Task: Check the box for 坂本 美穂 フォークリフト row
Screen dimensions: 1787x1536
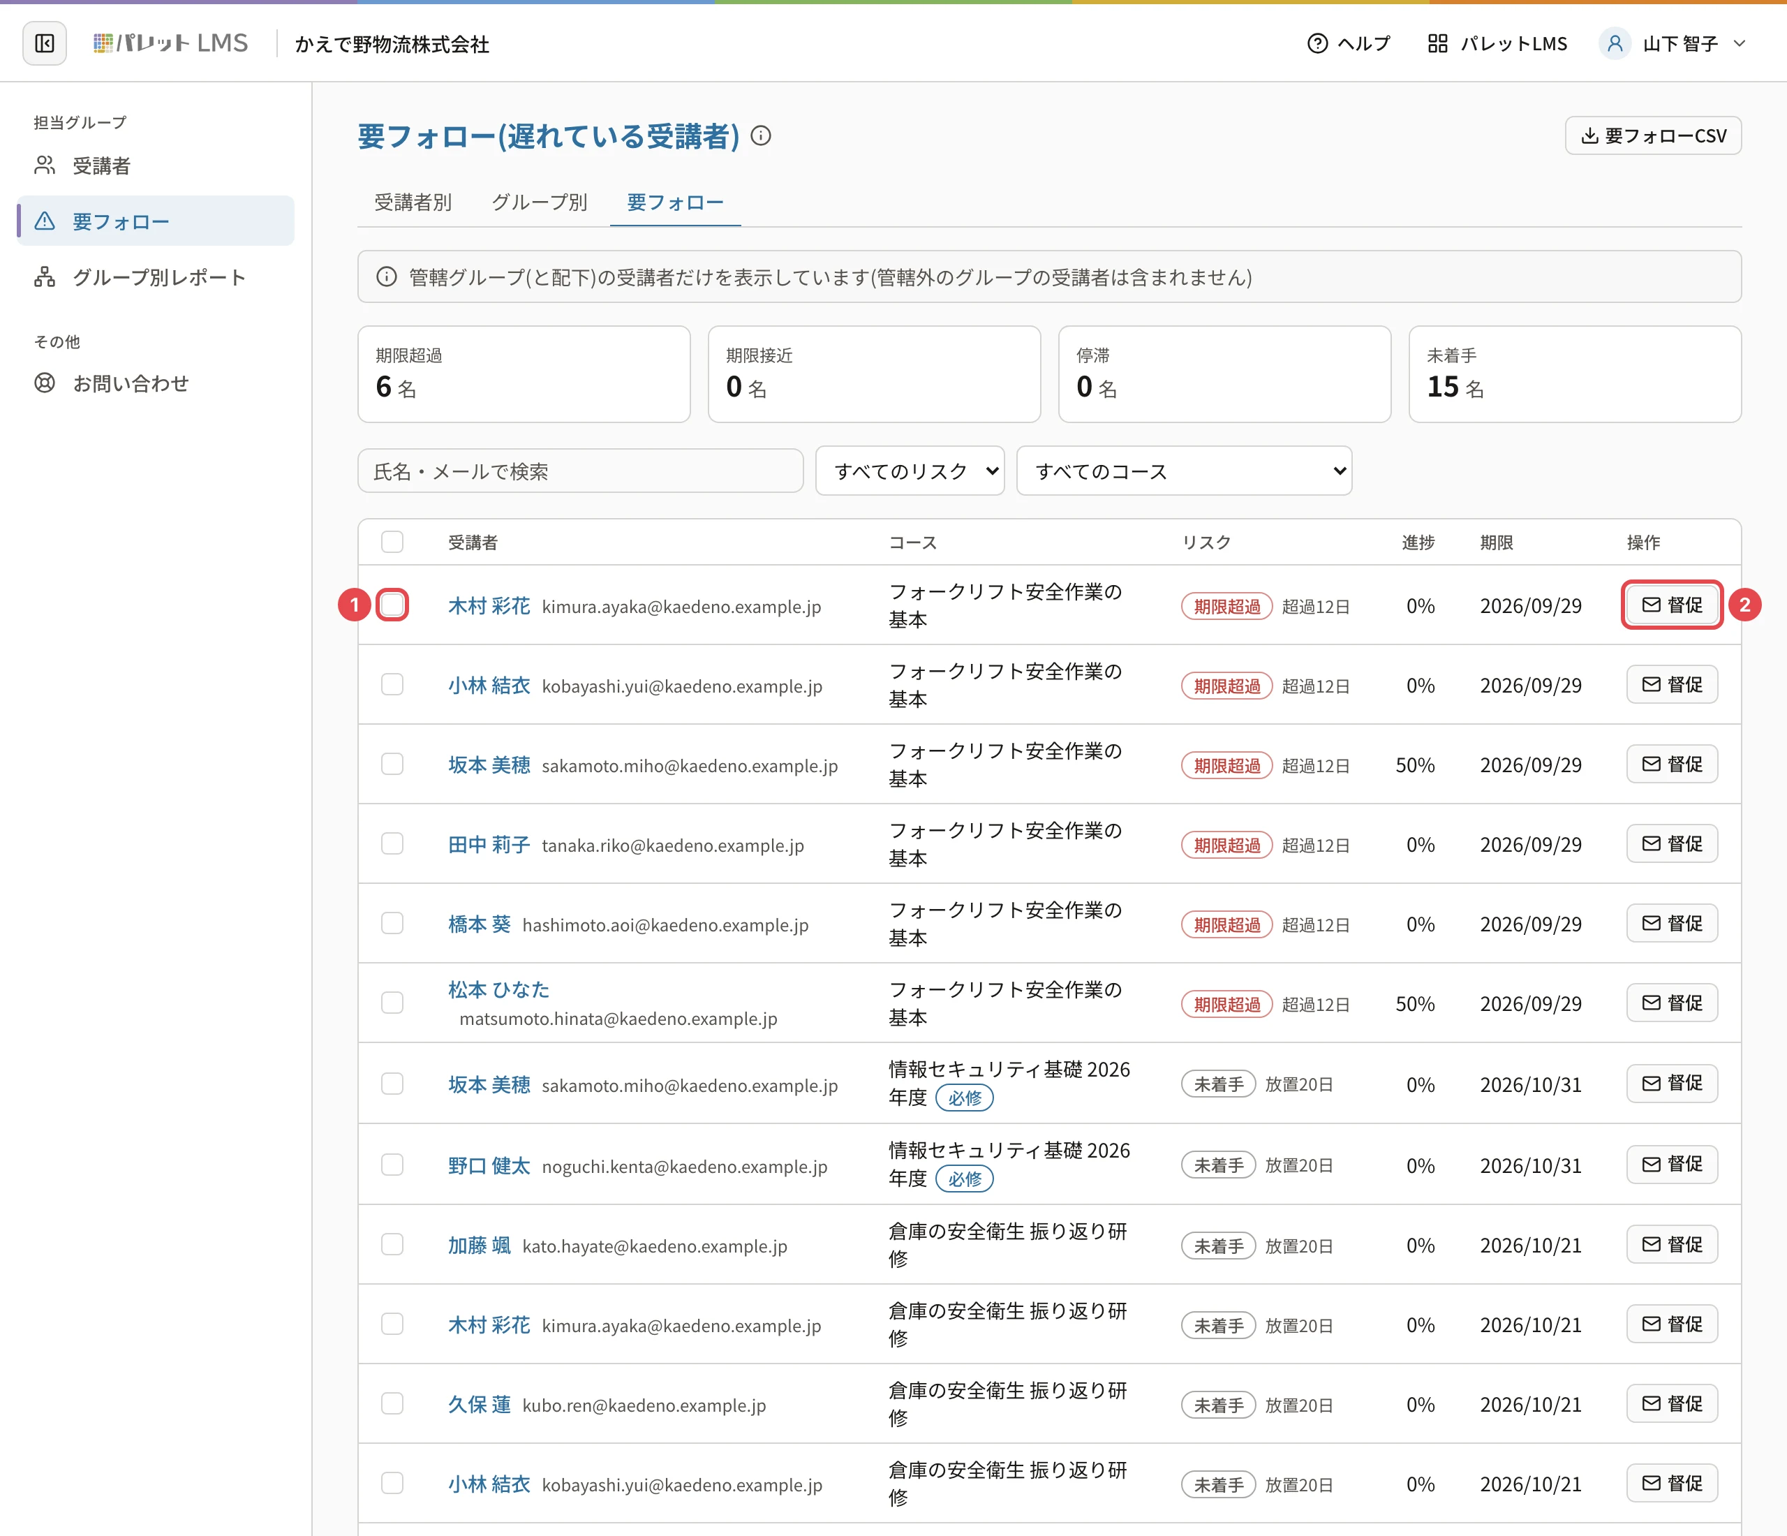Action: (x=392, y=764)
